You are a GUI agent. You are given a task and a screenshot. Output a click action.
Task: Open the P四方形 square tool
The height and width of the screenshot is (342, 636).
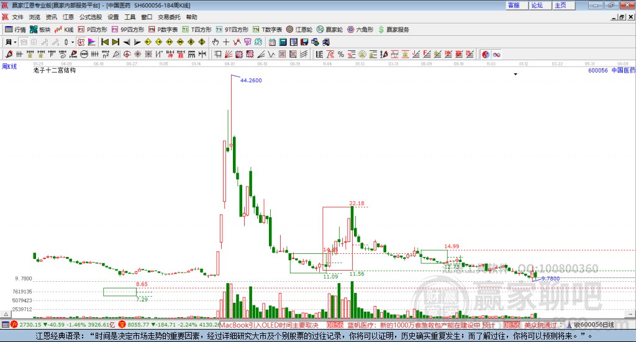(93, 30)
